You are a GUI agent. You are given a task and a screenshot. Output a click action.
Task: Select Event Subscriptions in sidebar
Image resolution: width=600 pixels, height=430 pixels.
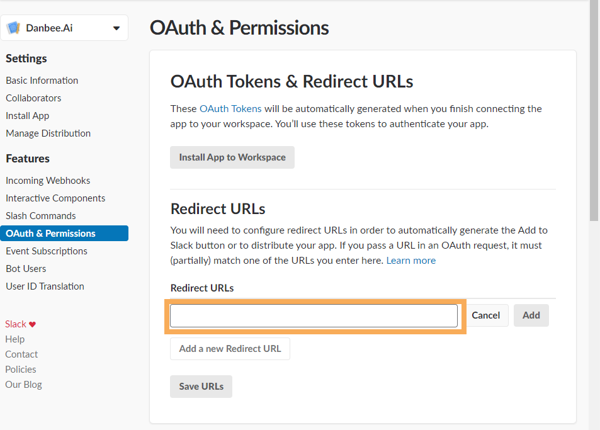click(x=47, y=251)
